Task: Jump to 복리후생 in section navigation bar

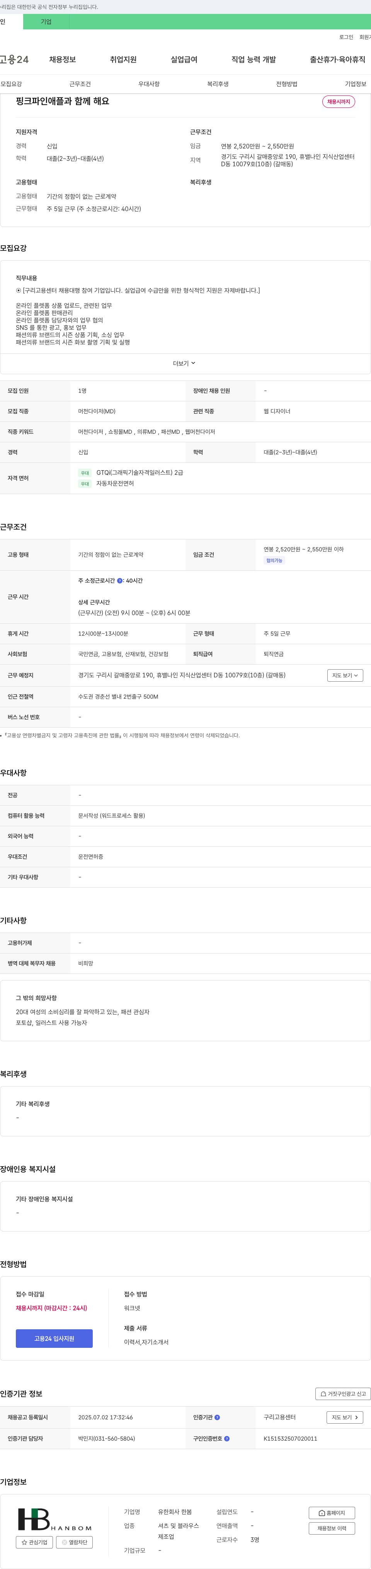Action: point(218,84)
